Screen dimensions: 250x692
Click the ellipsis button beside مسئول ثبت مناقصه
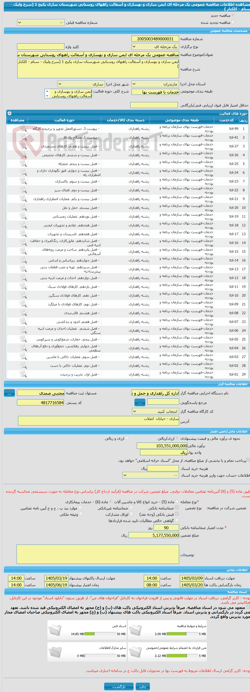pyautogui.click(x=10, y=393)
